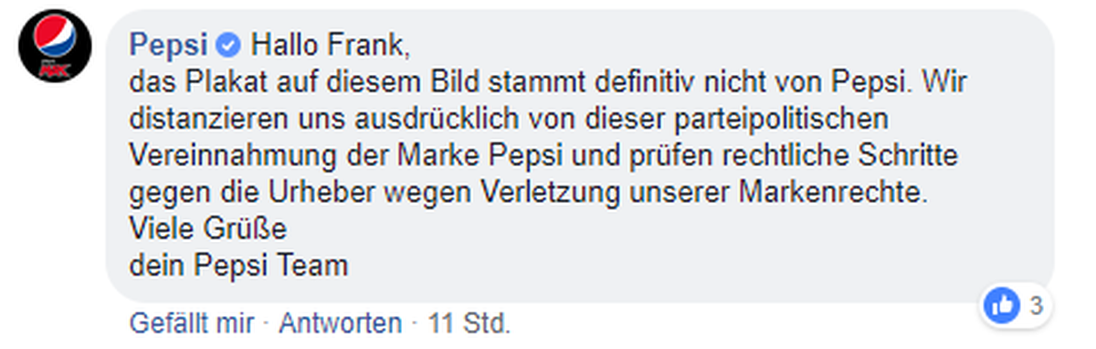Click the 'dein Pepsi Team' signature
This screenshot has height=349, width=1096.
239,268
